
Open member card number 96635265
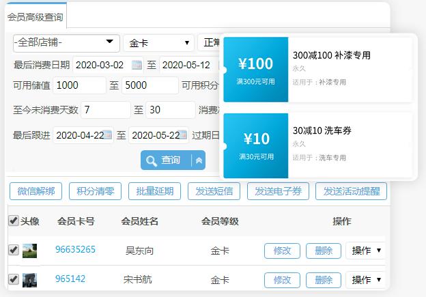tap(75, 249)
